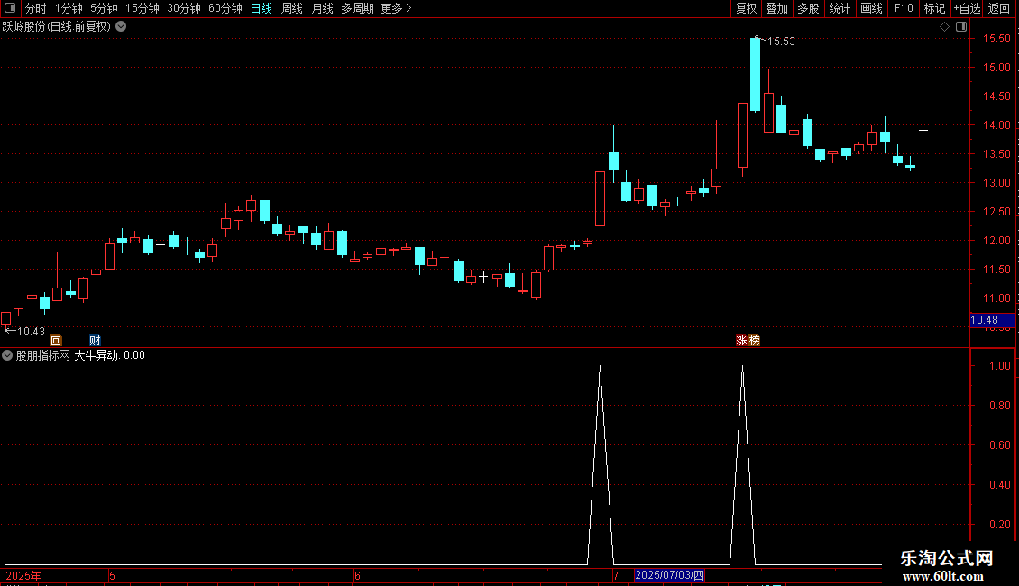Expand the 更多 periods menu
1019x586 pixels.
(x=397, y=8)
